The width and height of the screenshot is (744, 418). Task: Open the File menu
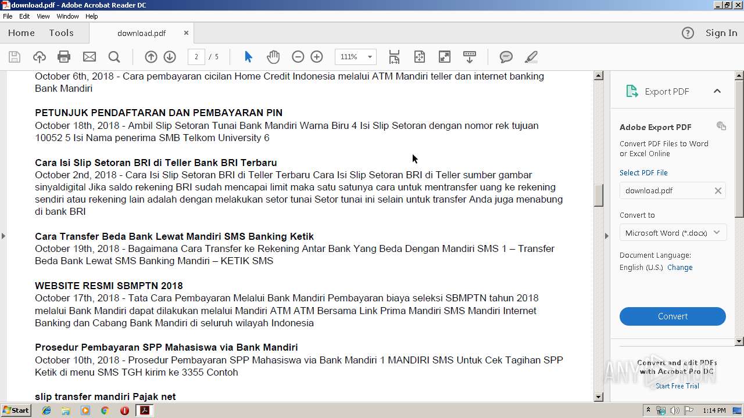click(8, 16)
